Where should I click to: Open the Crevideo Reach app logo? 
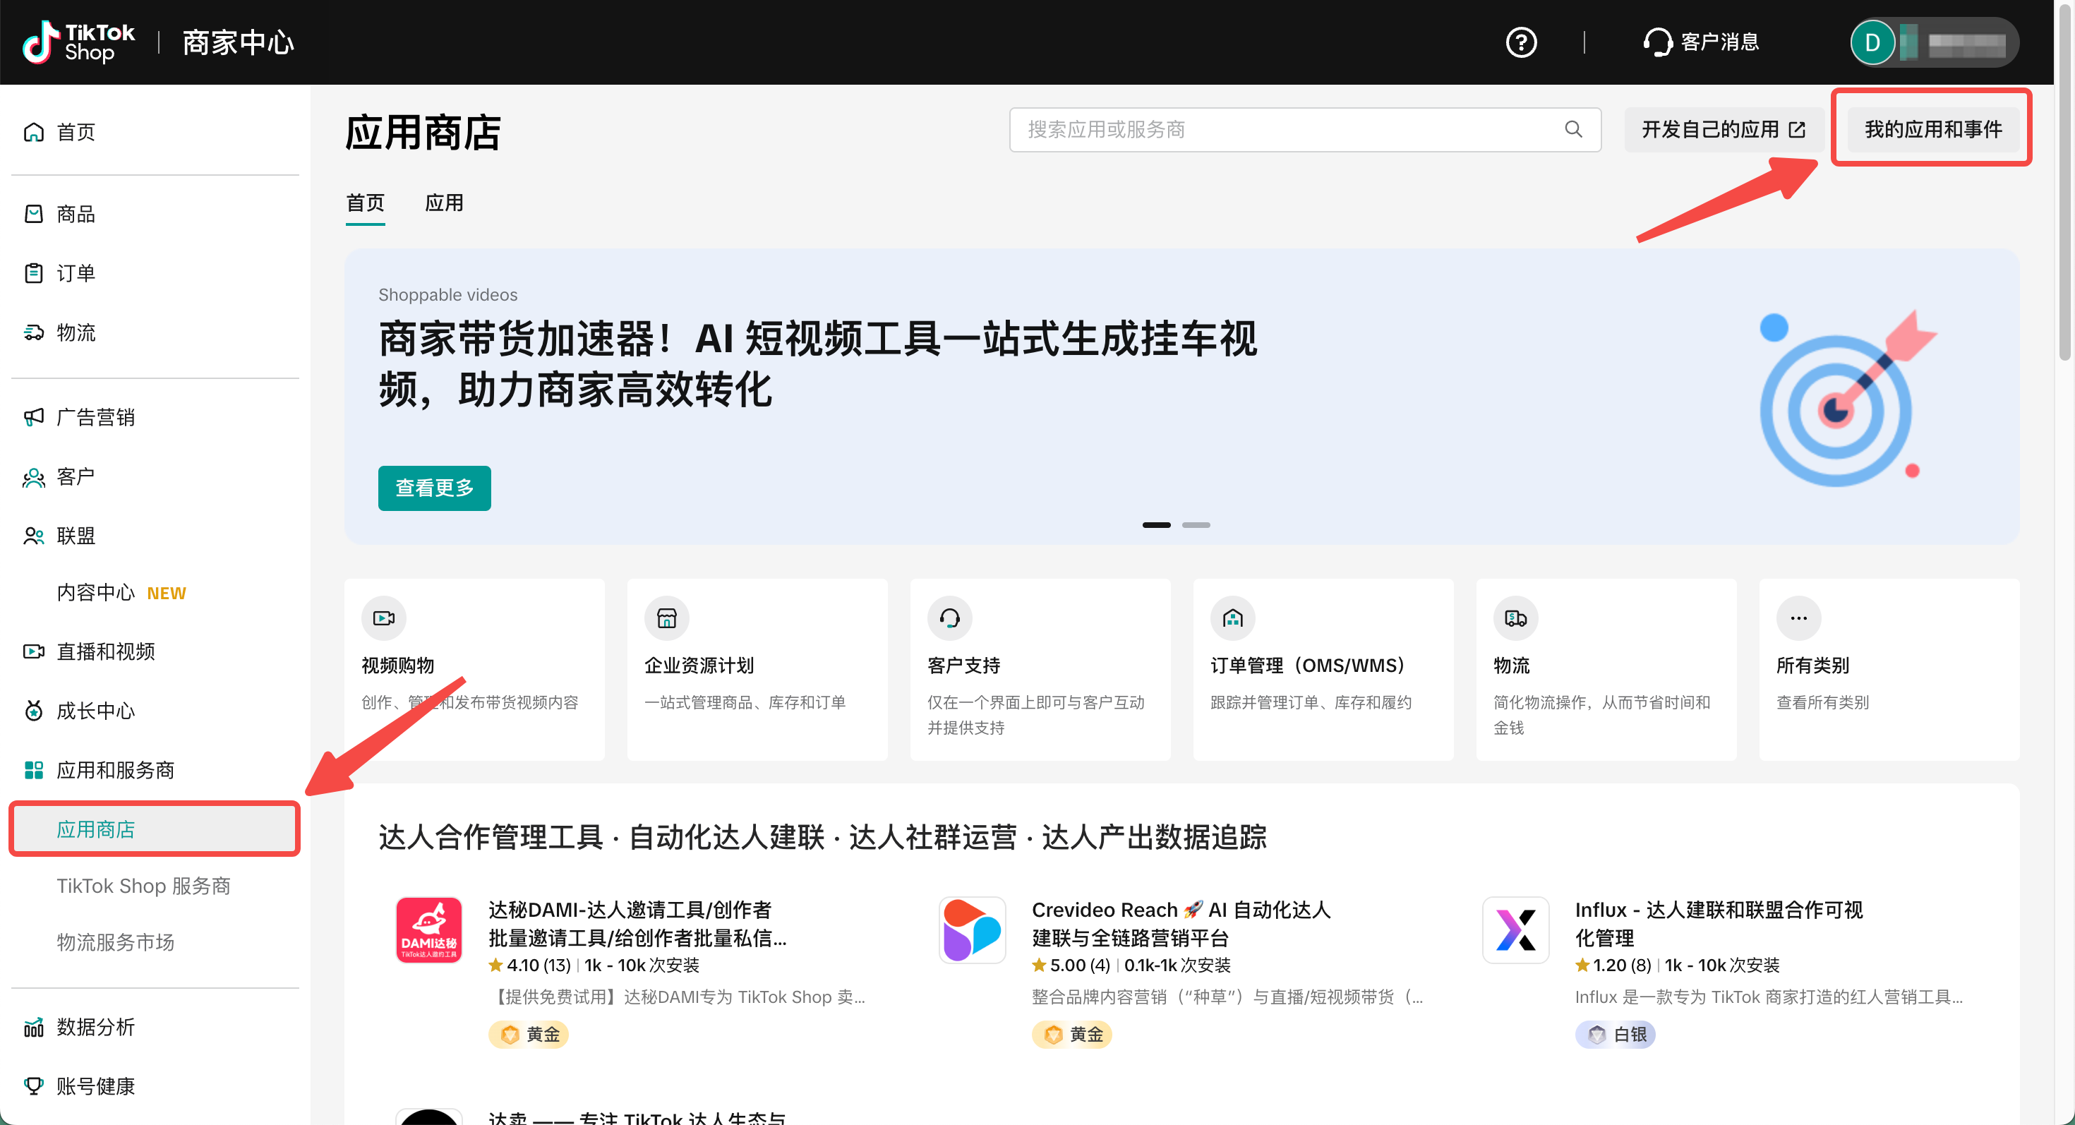coord(973,930)
